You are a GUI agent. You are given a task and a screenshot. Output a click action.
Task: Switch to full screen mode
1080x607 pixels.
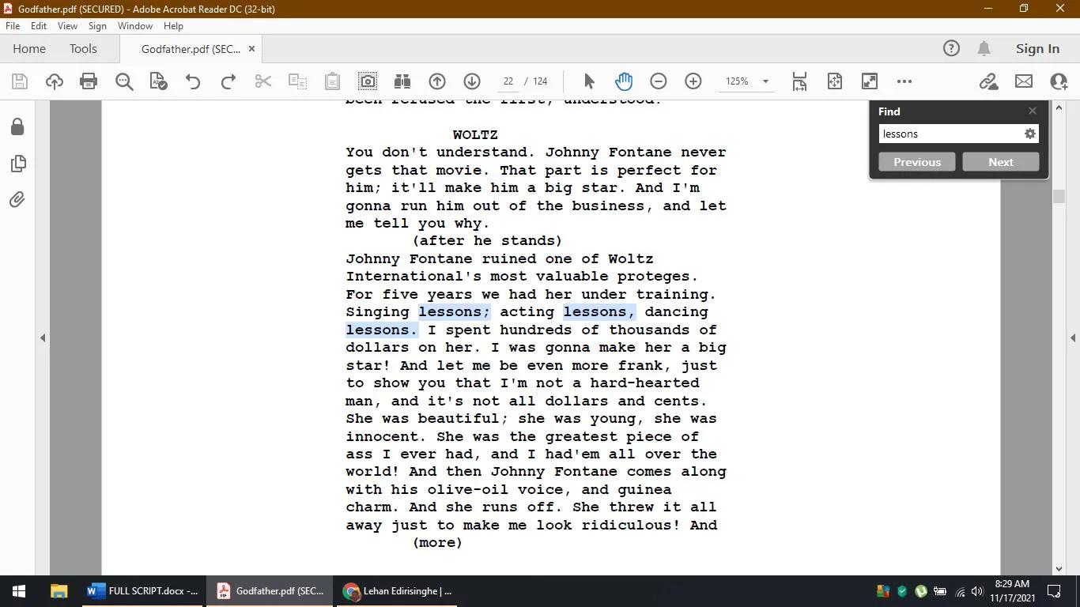coord(870,81)
